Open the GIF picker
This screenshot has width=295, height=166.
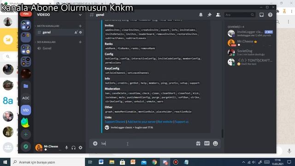pyautogui.click(x=207, y=143)
